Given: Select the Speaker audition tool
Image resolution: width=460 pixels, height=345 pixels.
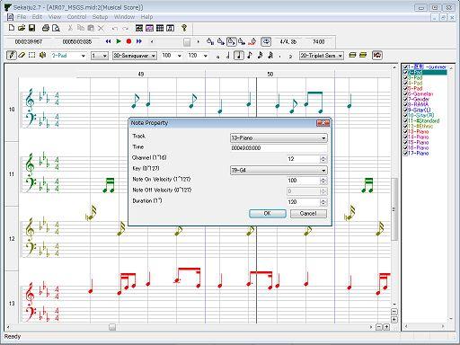Looking at the screenshot, I should [x=42, y=55].
